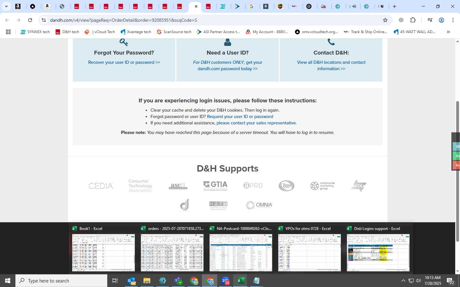Image resolution: width=460 pixels, height=287 pixels.
Task: Open Chrome three-dot menu
Action: pos(453,20)
